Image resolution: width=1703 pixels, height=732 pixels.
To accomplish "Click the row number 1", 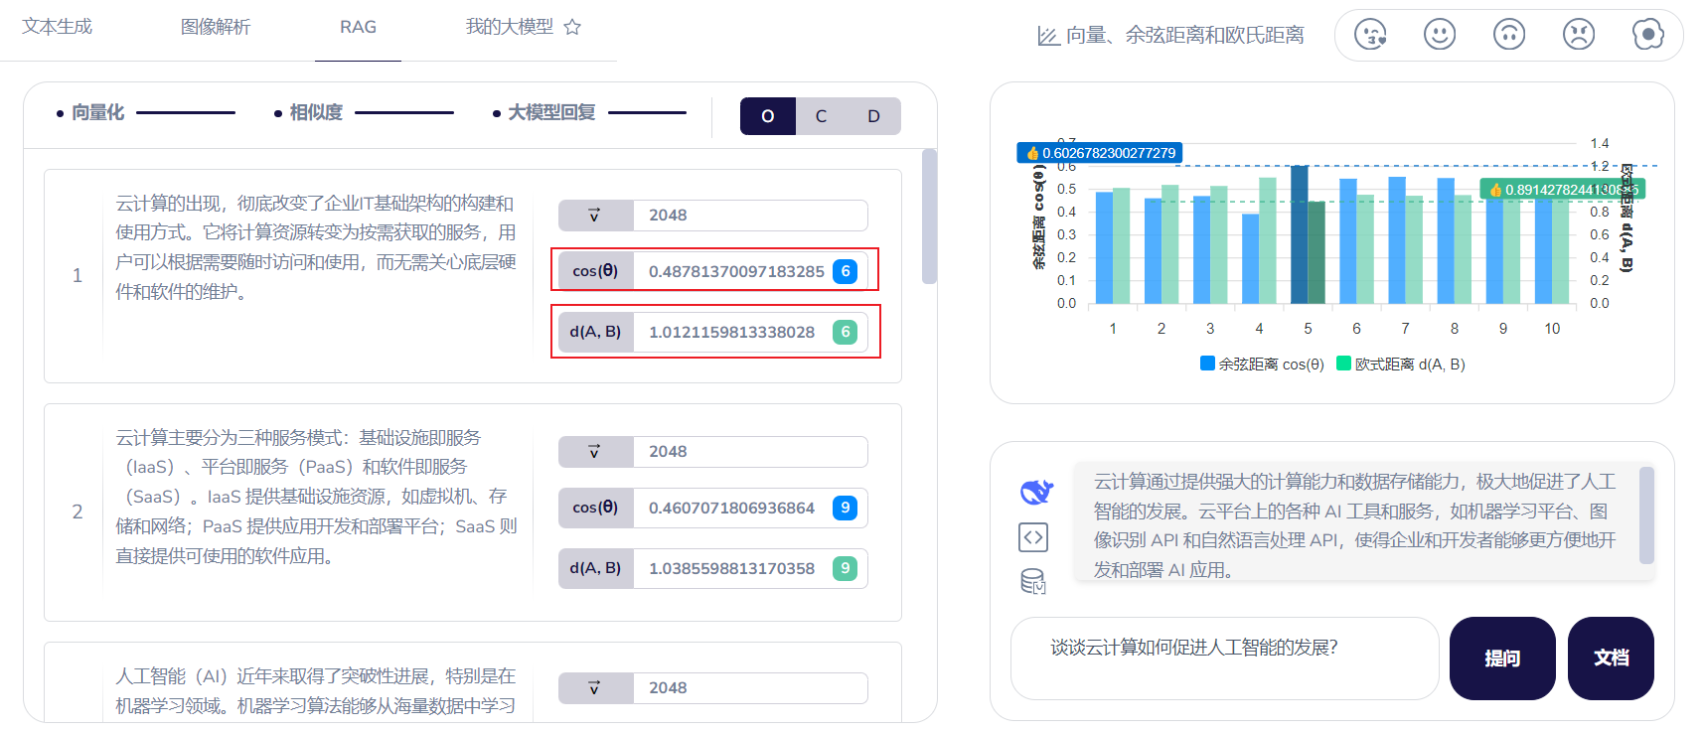I will click(x=77, y=275).
